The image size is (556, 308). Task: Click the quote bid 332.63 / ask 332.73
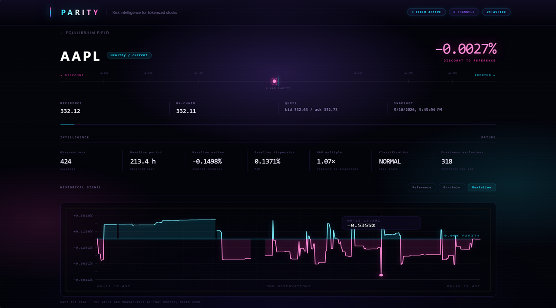311,110
